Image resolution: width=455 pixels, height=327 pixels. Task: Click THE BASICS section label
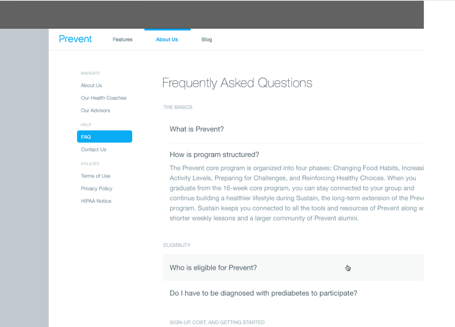tap(178, 107)
